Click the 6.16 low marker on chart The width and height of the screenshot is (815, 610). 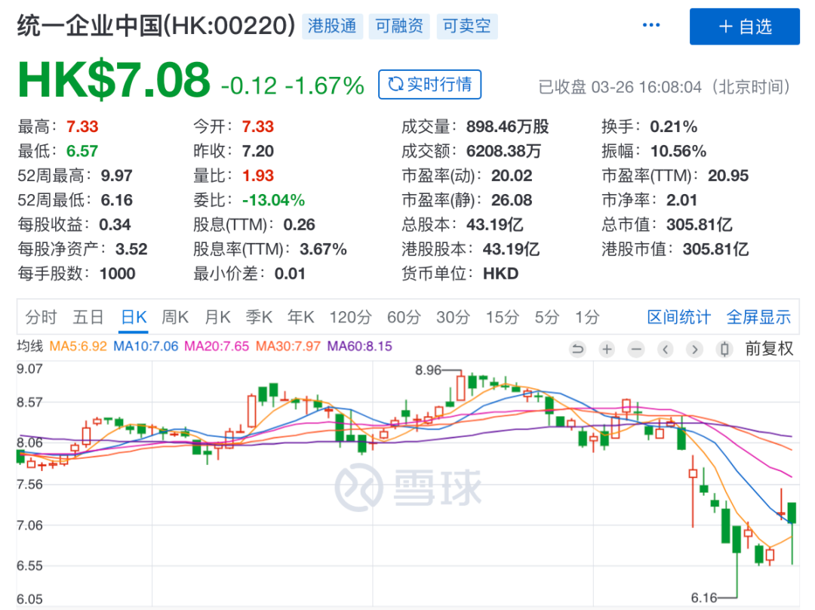coord(704,597)
